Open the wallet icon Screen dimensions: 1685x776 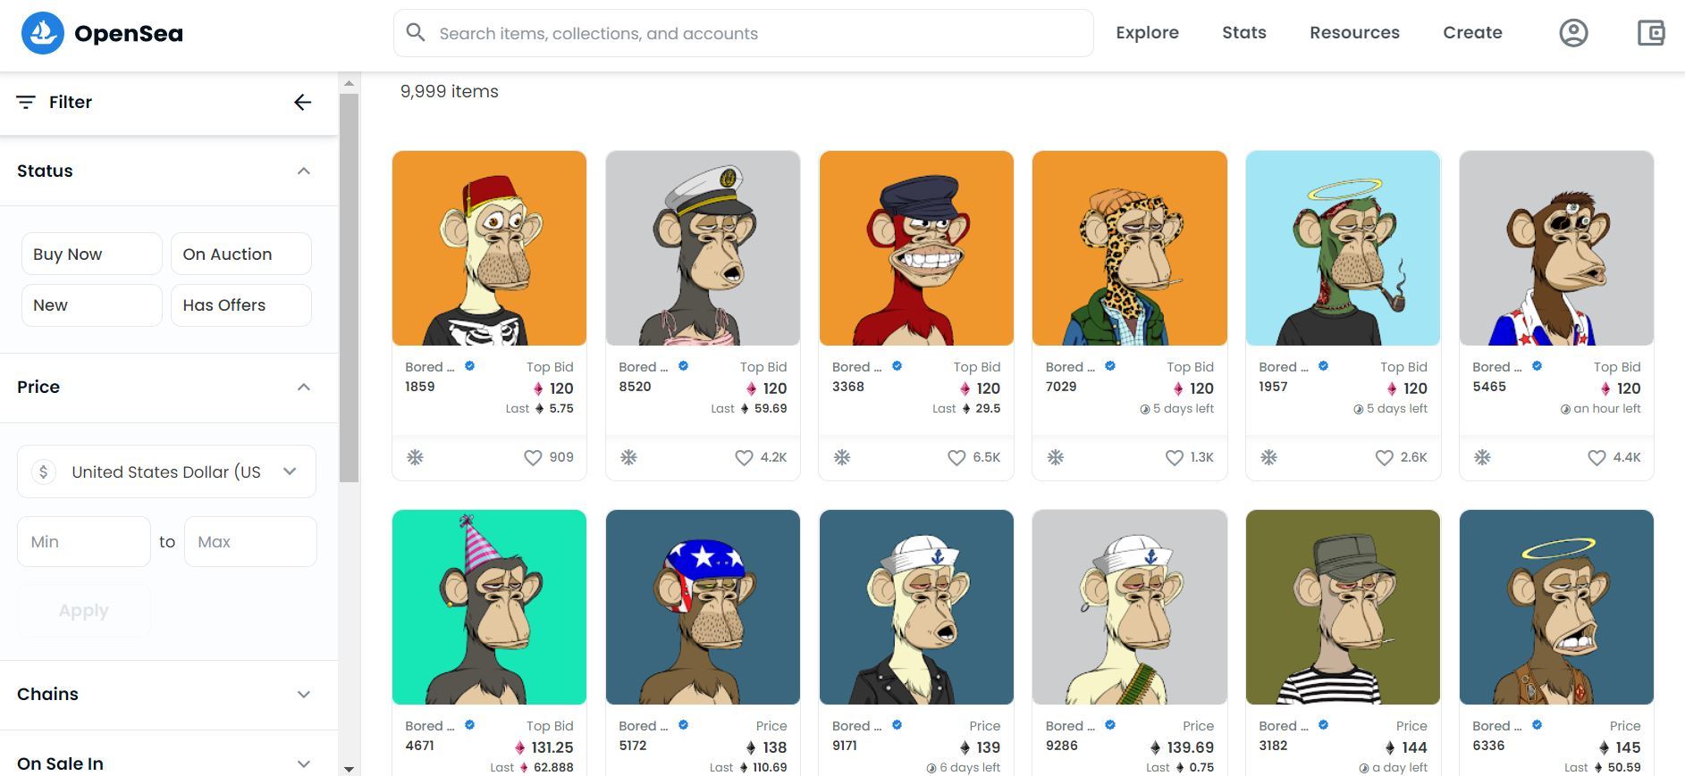point(1650,33)
